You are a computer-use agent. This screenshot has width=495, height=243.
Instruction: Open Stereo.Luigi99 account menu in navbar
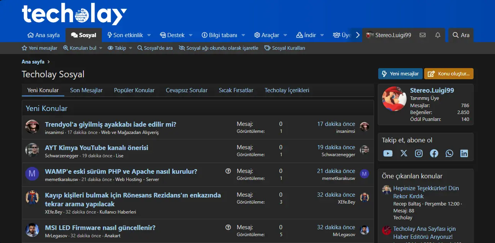click(389, 35)
